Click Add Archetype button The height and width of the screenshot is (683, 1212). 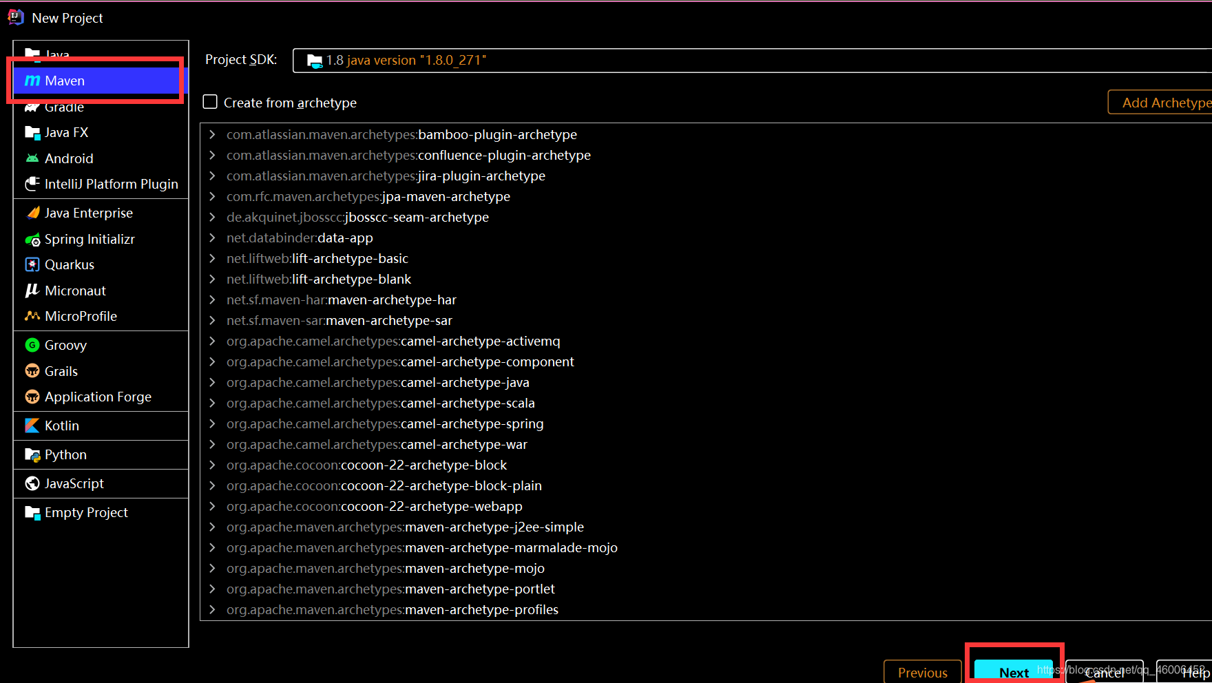coord(1161,103)
